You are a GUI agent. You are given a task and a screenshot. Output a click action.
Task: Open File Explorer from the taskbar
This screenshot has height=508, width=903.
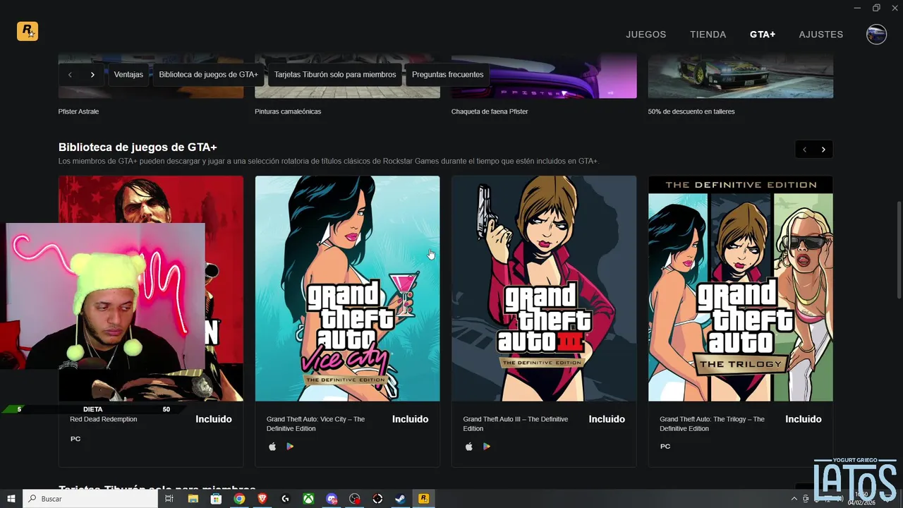[193, 499]
